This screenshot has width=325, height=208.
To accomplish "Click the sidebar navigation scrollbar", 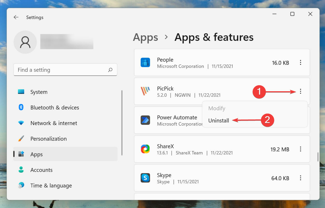I will [122, 123].
